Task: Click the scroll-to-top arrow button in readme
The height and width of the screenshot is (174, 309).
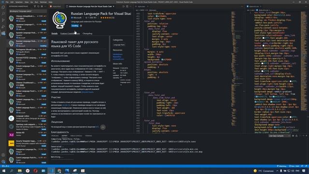Action: tap(103, 127)
